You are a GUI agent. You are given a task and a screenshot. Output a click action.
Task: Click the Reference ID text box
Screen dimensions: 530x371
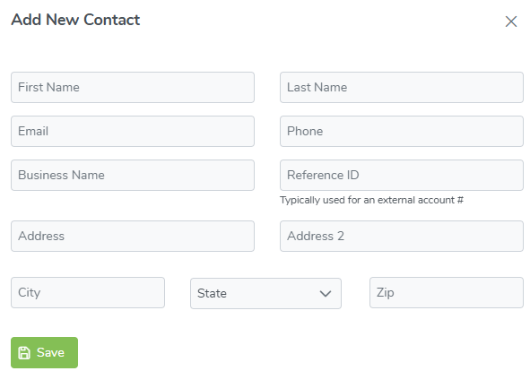point(402,175)
